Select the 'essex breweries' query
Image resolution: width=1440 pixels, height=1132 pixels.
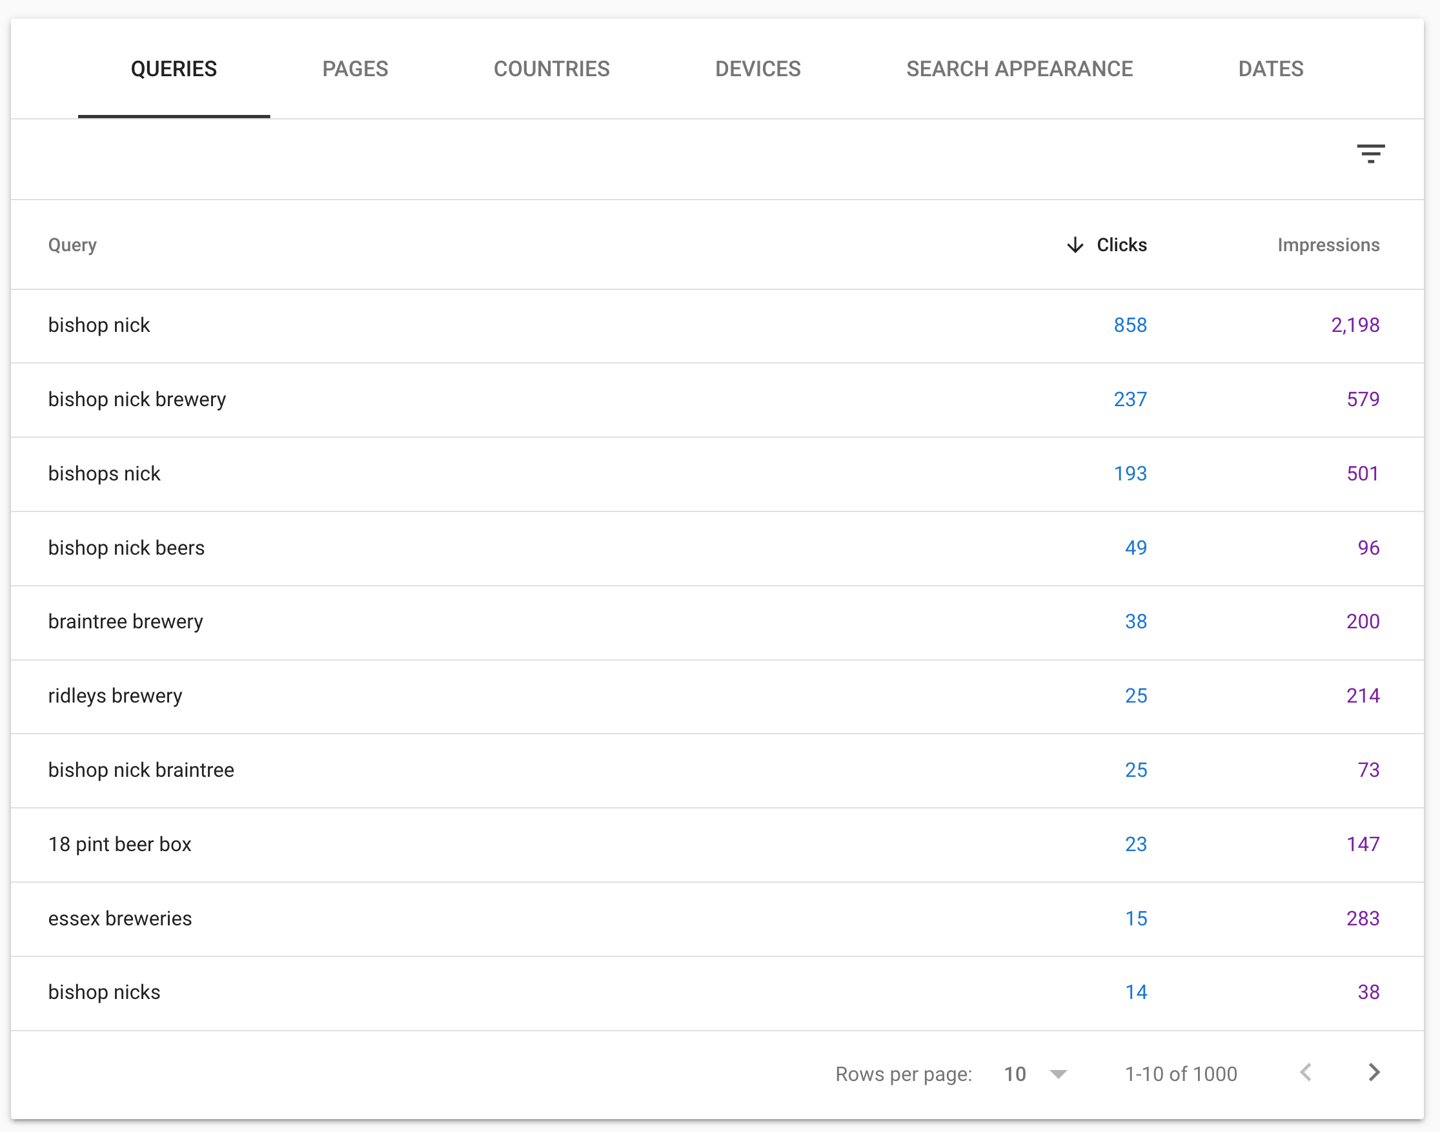[x=120, y=919]
